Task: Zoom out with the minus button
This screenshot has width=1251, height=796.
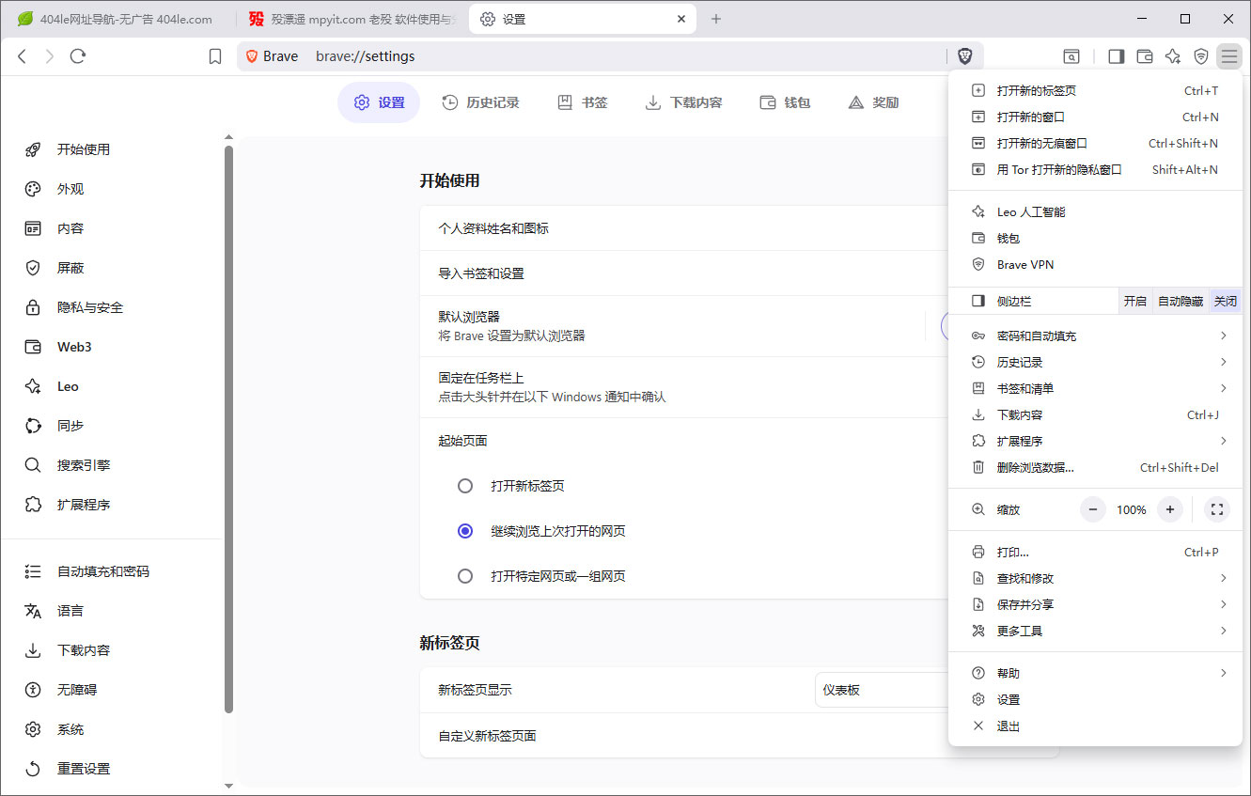Action: (1093, 509)
